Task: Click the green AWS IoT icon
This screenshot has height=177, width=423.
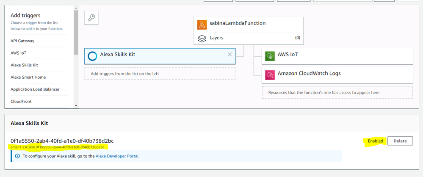Action: coord(270,56)
